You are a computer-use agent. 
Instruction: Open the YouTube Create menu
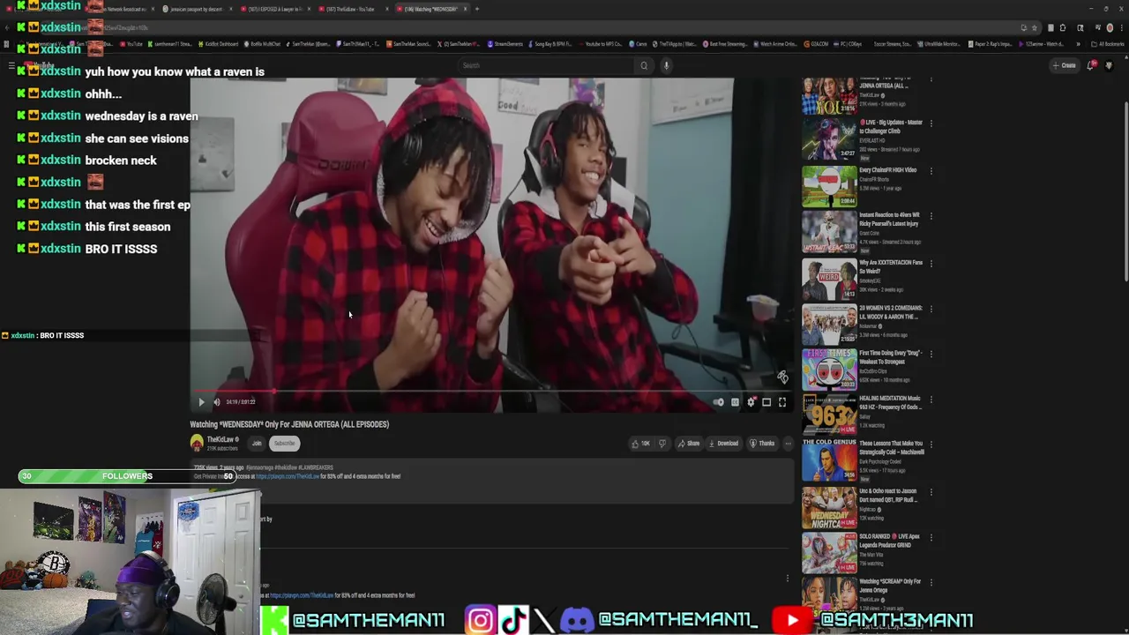1064,65
